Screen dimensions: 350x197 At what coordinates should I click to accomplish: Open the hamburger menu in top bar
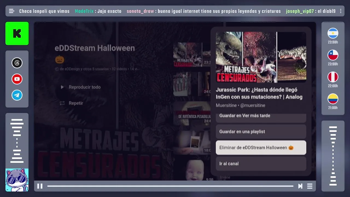click(11, 11)
